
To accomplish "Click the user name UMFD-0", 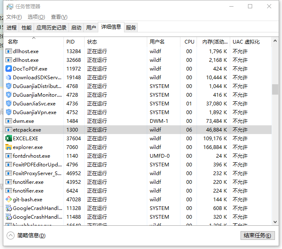I will coord(160,156).
